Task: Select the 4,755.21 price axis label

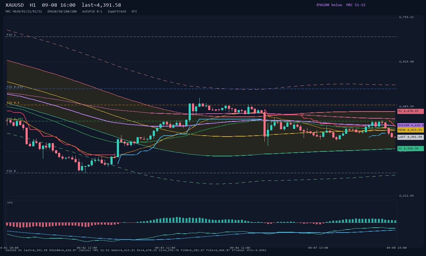Action: click(x=406, y=17)
